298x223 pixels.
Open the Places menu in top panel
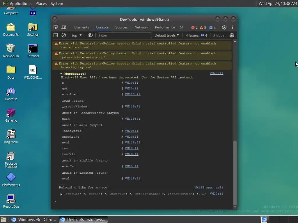click(x=41, y=3)
